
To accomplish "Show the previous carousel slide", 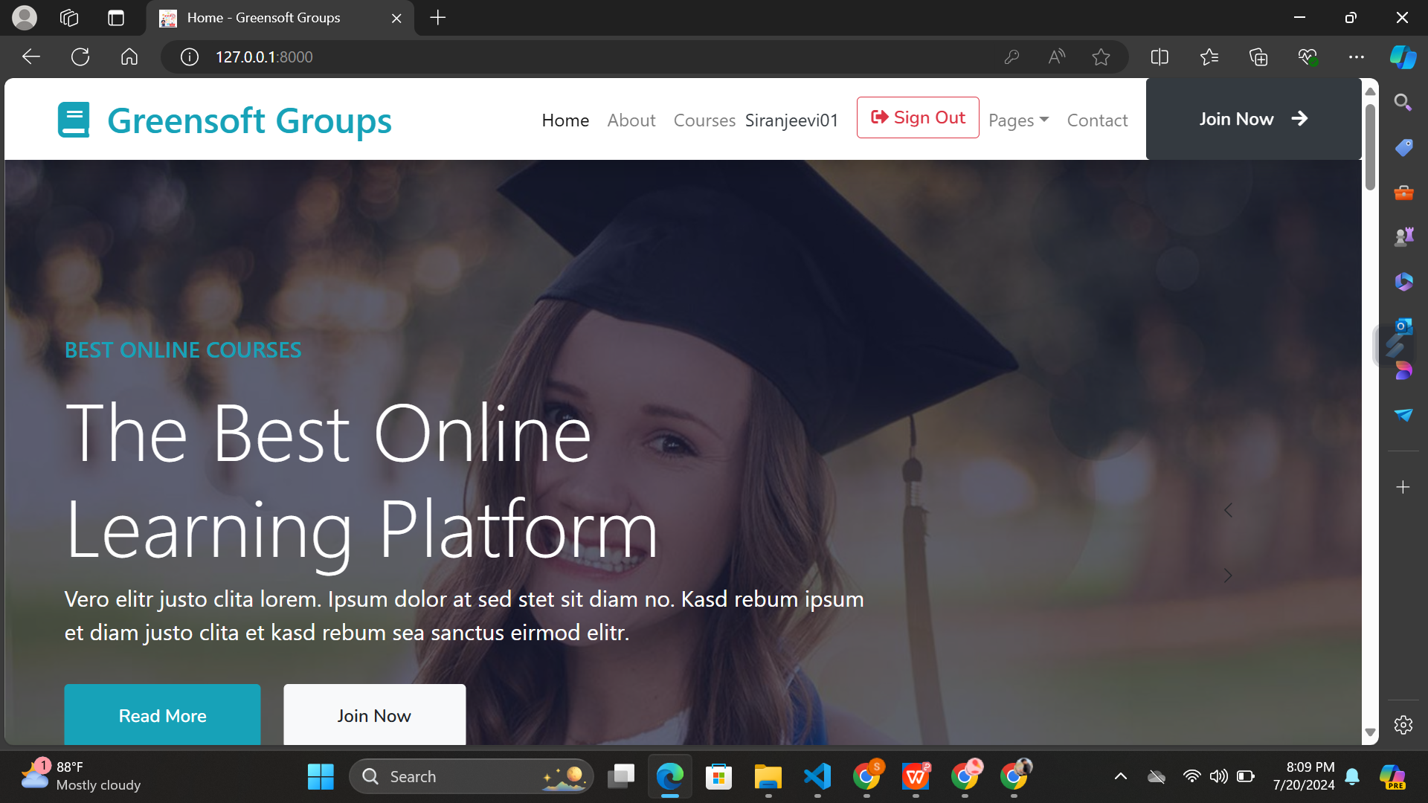I will (x=1228, y=510).
